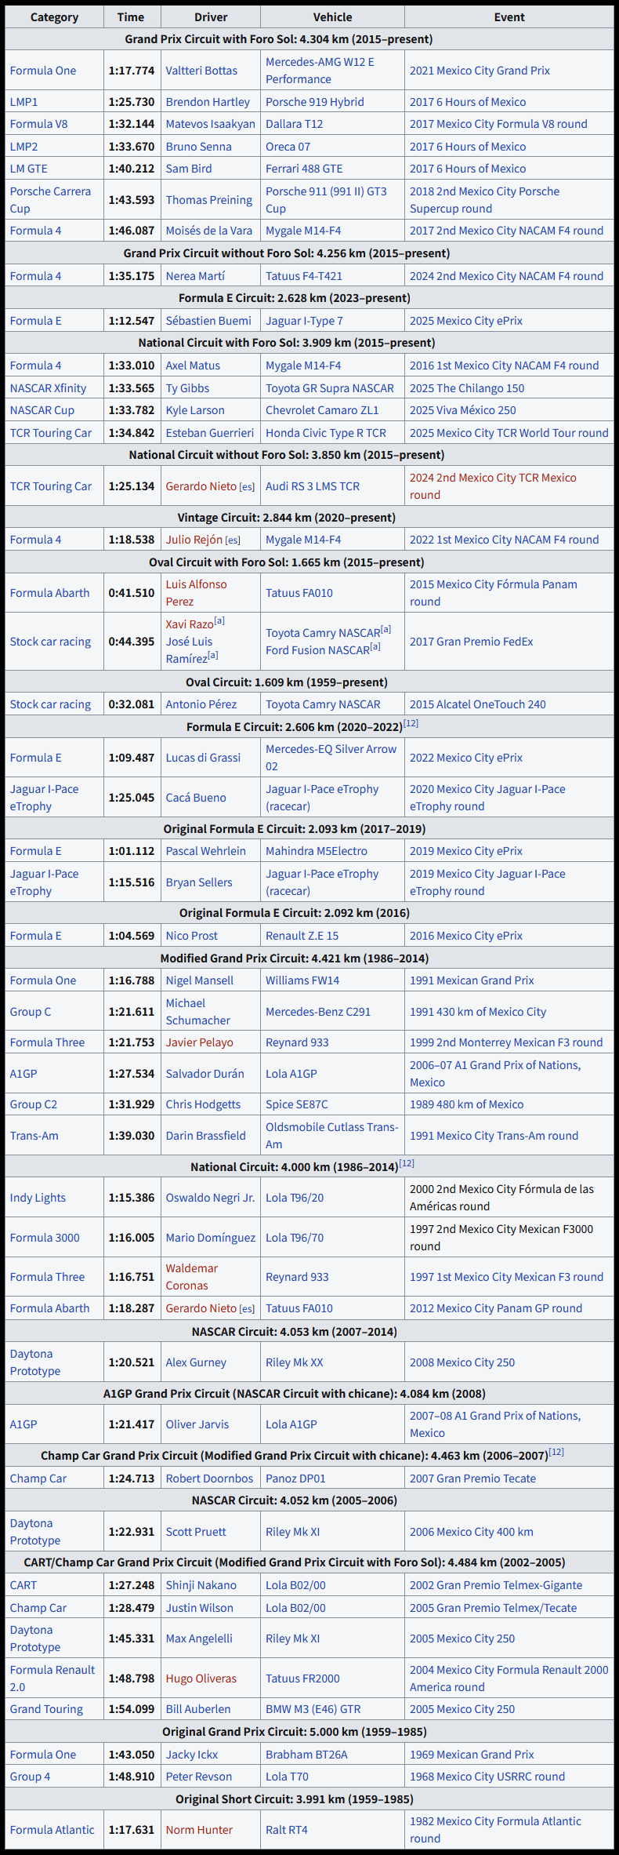
Task: Open the 2015 Alcatel OneTouch 240 link
Action: (478, 704)
